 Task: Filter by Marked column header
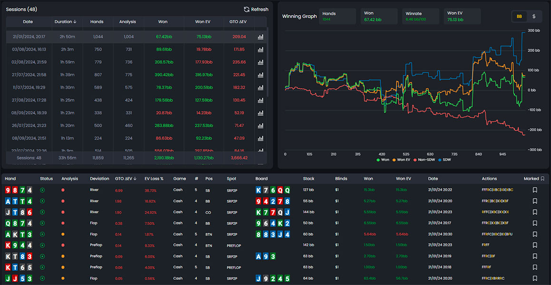[534, 179]
